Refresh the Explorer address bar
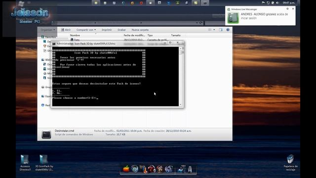Image resolution: width=316 pixels, height=178 pixels. coord(201,23)
